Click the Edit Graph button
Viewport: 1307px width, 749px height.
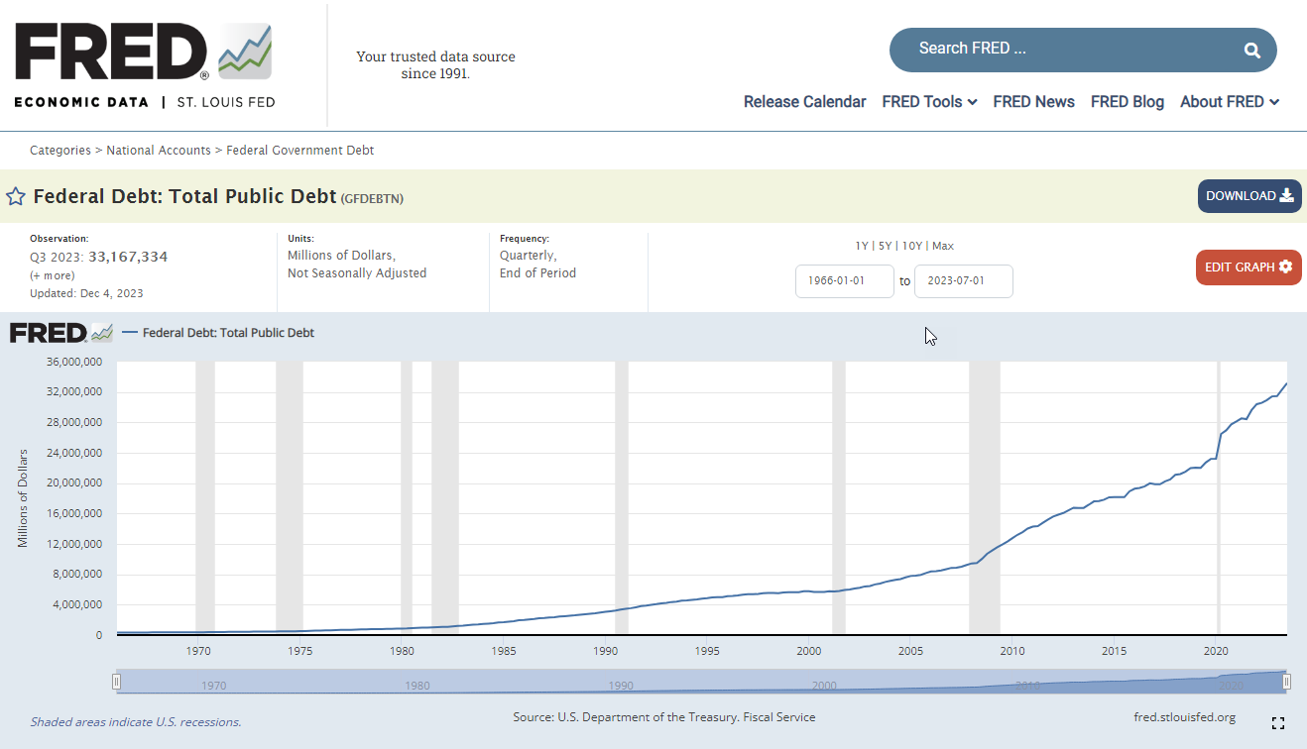[1248, 267]
